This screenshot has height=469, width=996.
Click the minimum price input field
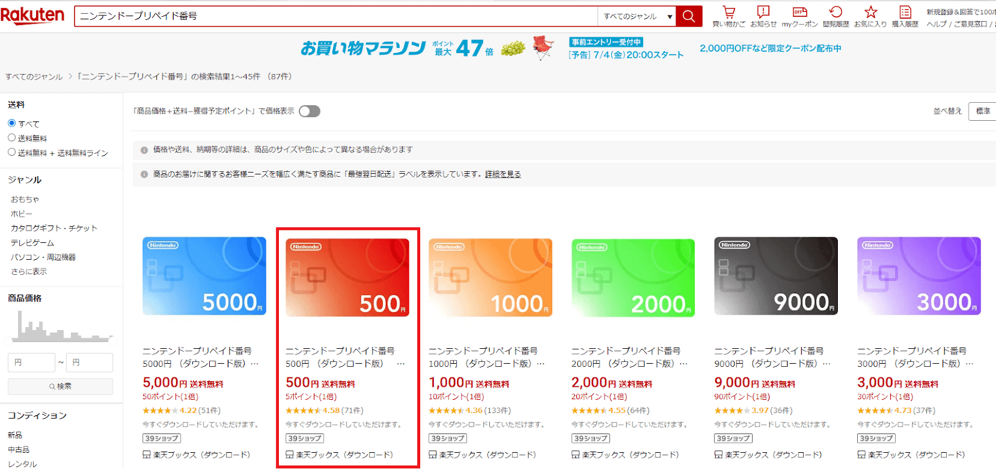click(x=32, y=362)
